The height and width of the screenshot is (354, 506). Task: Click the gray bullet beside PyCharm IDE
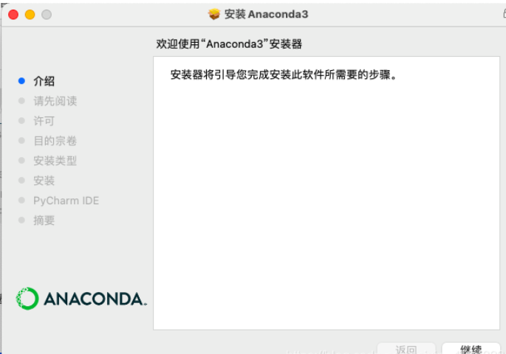[x=21, y=200]
